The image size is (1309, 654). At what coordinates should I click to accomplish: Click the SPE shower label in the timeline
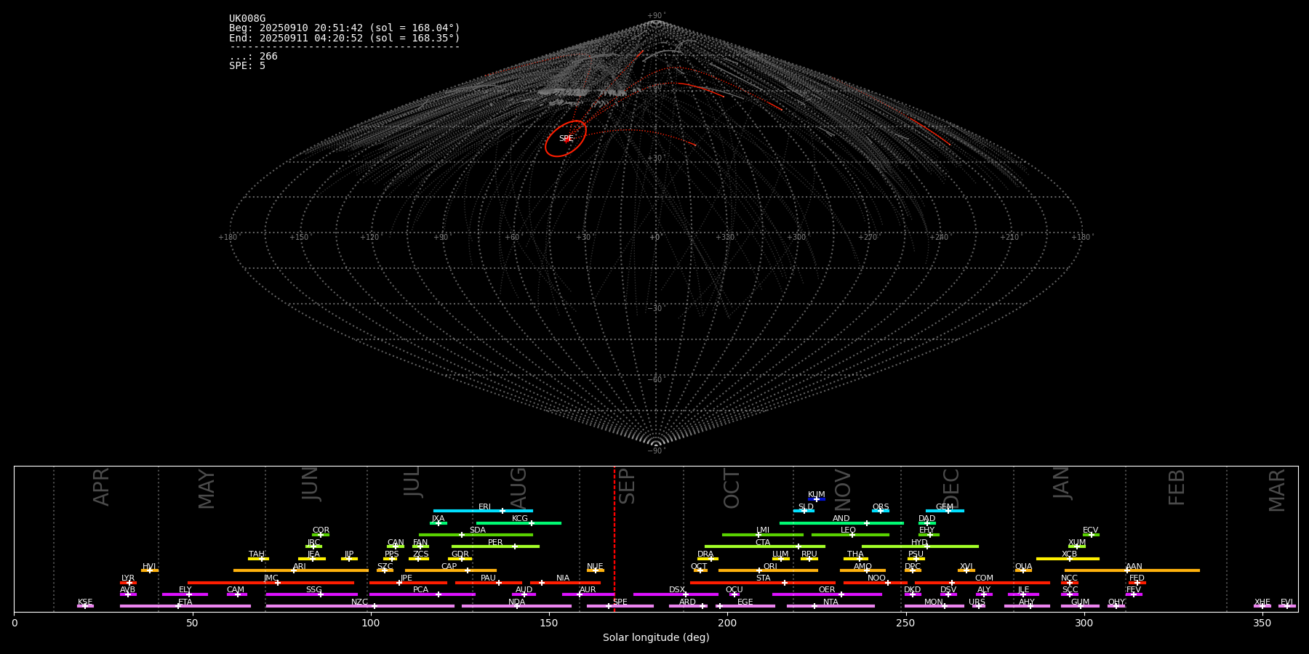click(x=620, y=602)
